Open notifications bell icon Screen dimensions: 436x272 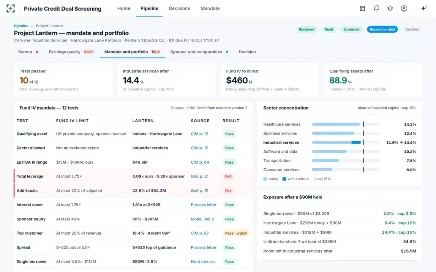pos(376,8)
